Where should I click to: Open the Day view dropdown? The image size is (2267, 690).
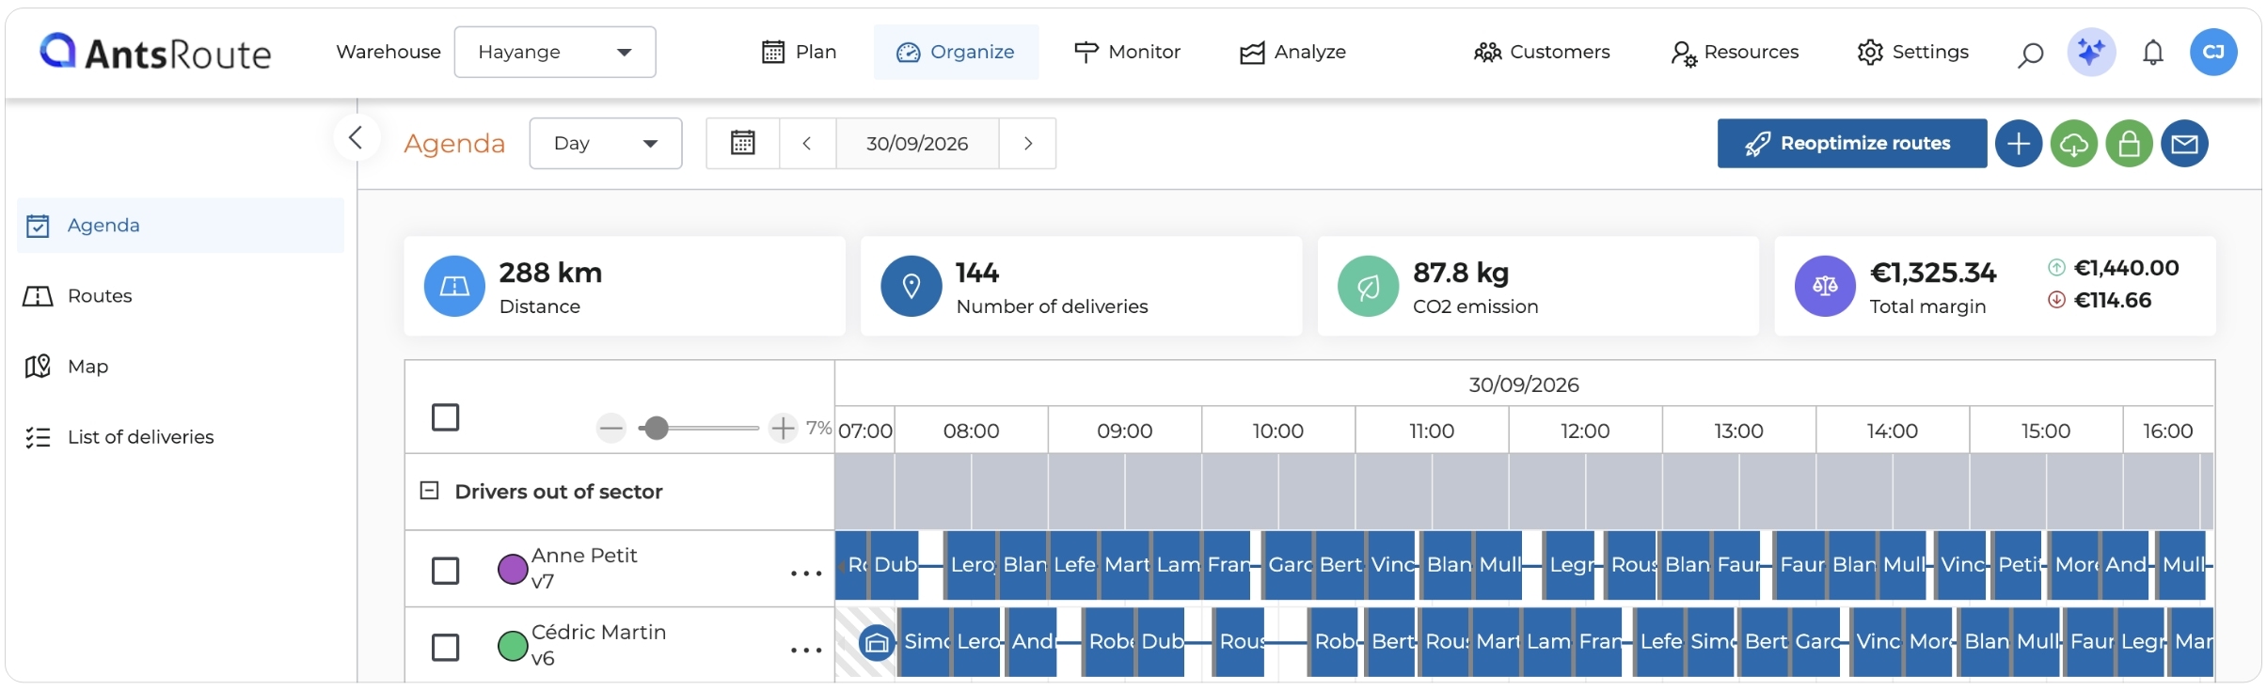[x=606, y=143]
